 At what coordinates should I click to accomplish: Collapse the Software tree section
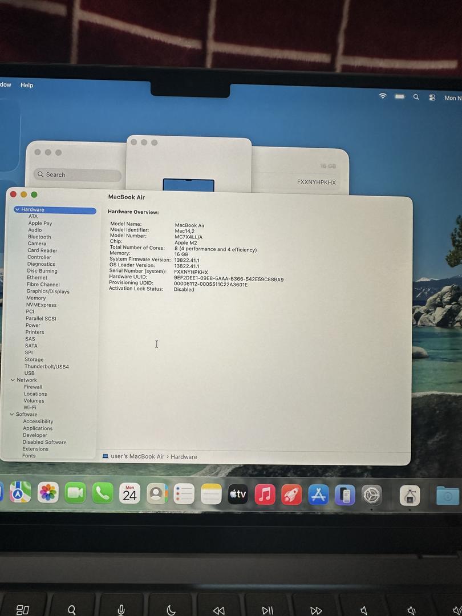(12, 415)
